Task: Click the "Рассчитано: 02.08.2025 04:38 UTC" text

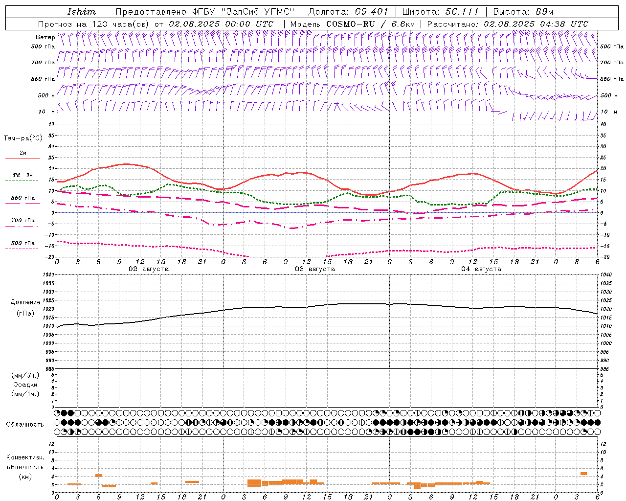Action: tap(508, 24)
